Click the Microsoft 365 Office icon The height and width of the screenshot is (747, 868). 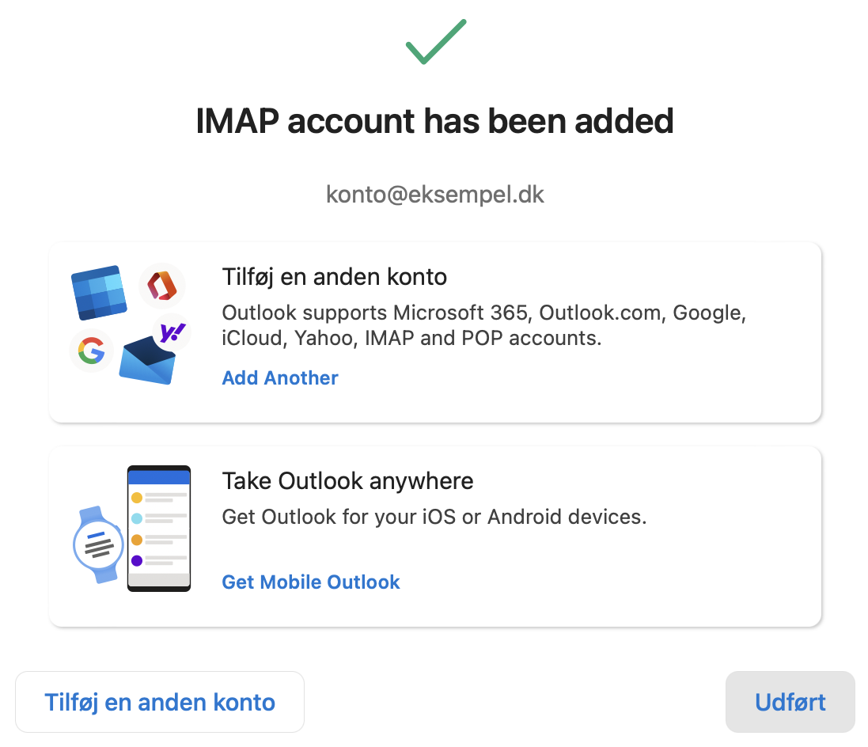pos(161,286)
